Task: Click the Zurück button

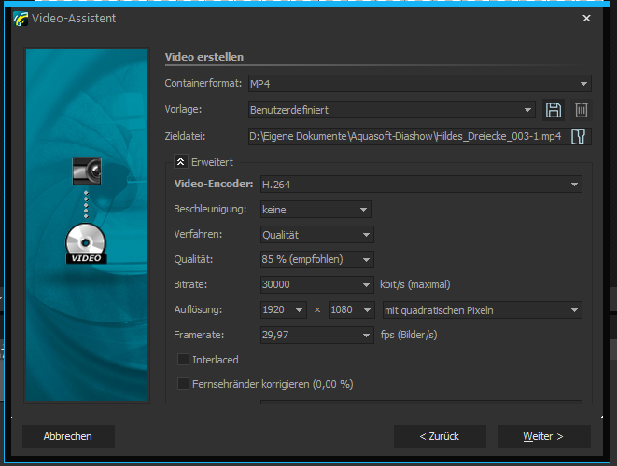Action: pyautogui.click(x=440, y=436)
